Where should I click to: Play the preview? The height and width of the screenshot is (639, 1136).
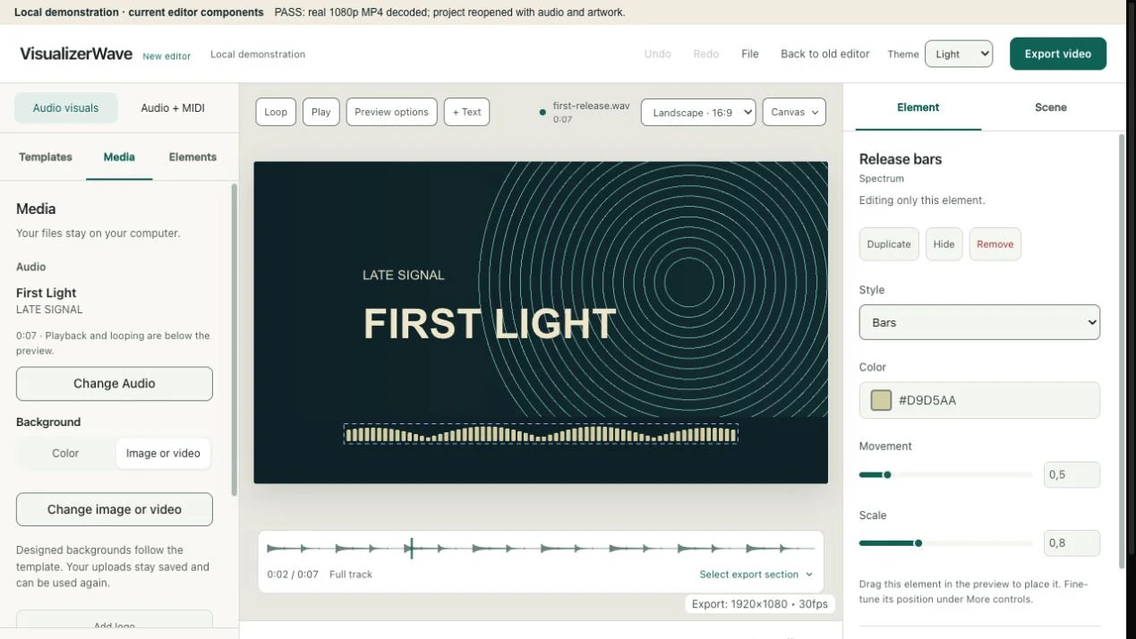(321, 112)
